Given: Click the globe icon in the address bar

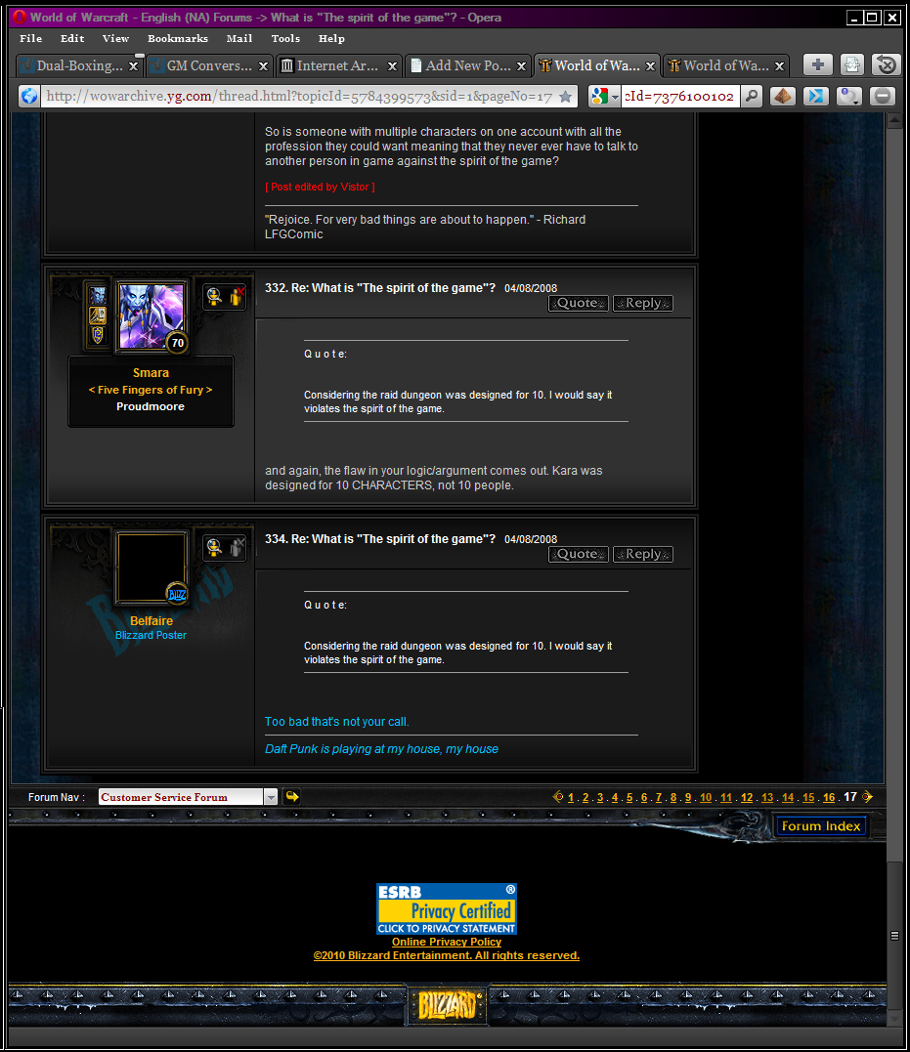Looking at the screenshot, I should [x=29, y=96].
